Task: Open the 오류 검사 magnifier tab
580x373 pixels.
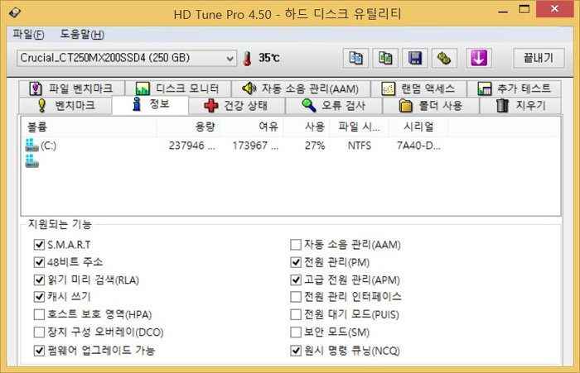Action: click(333, 106)
